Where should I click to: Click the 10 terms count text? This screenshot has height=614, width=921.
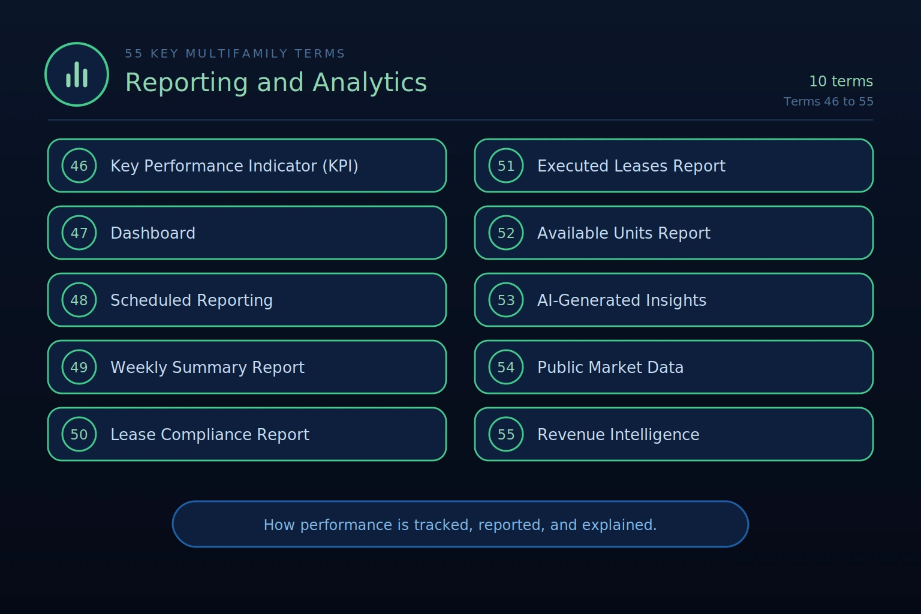[x=841, y=81]
